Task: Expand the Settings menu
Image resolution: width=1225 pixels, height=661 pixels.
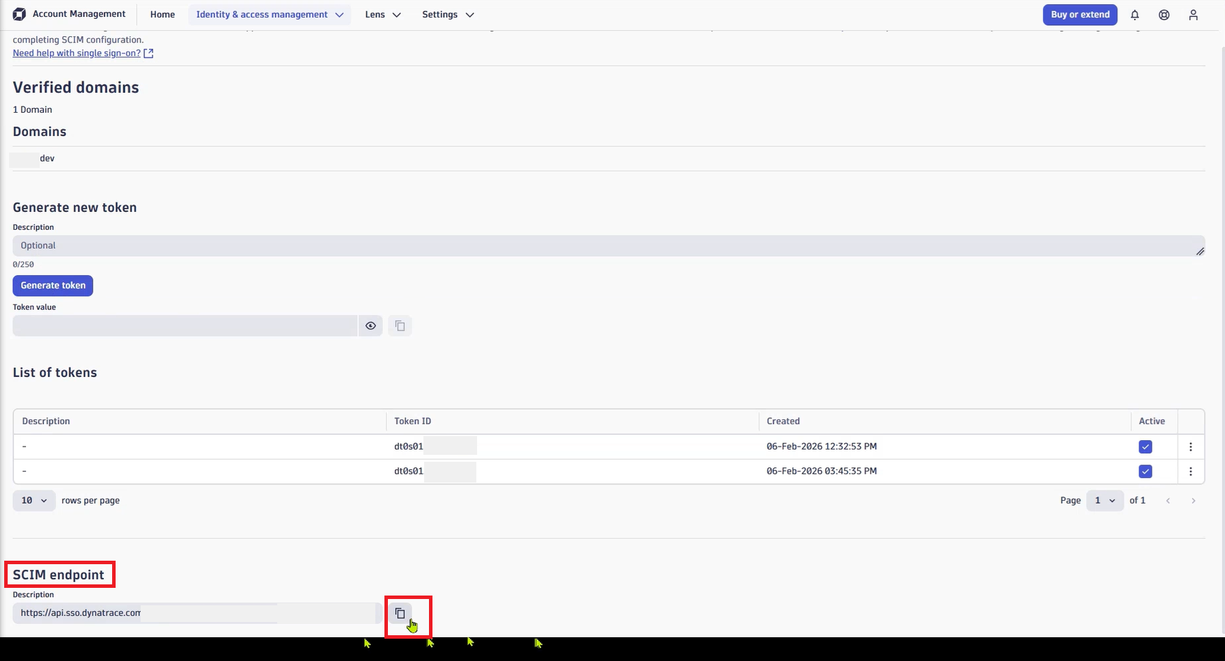Action: tap(448, 15)
